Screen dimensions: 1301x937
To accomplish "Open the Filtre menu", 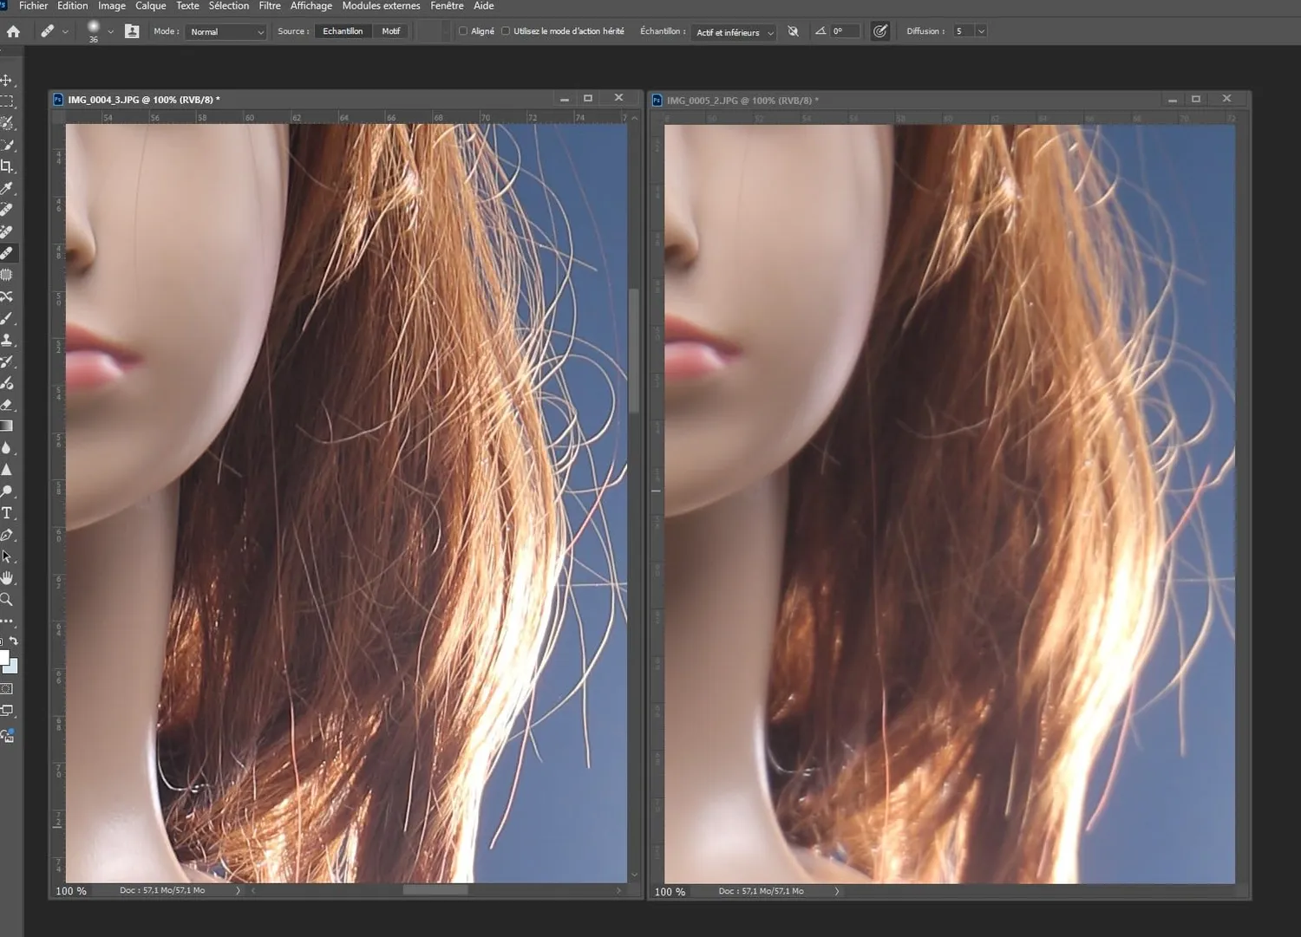I will 270,6.
